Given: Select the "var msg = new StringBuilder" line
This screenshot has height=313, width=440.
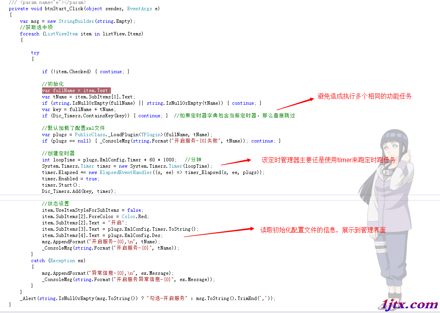Looking at the screenshot, I should click(x=77, y=21).
